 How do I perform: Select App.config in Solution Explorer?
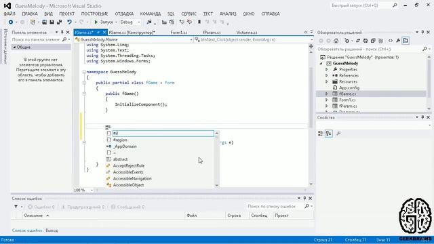[349, 88]
